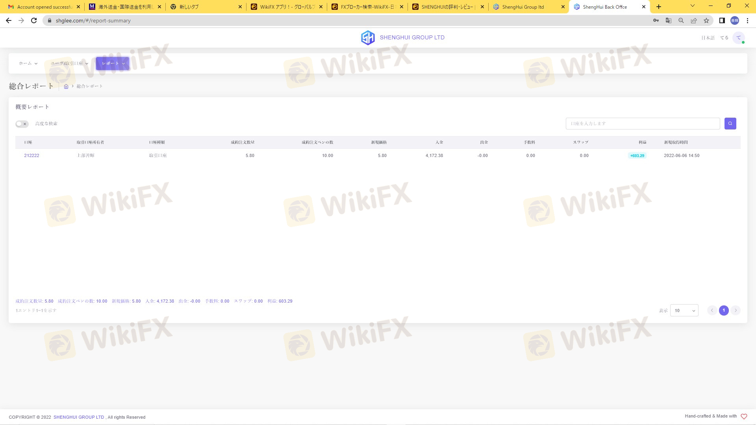Image resolution: width=756 pixels, height=425 pixels.
Task: Click the スワップ column header
Action: coord(581,142)
